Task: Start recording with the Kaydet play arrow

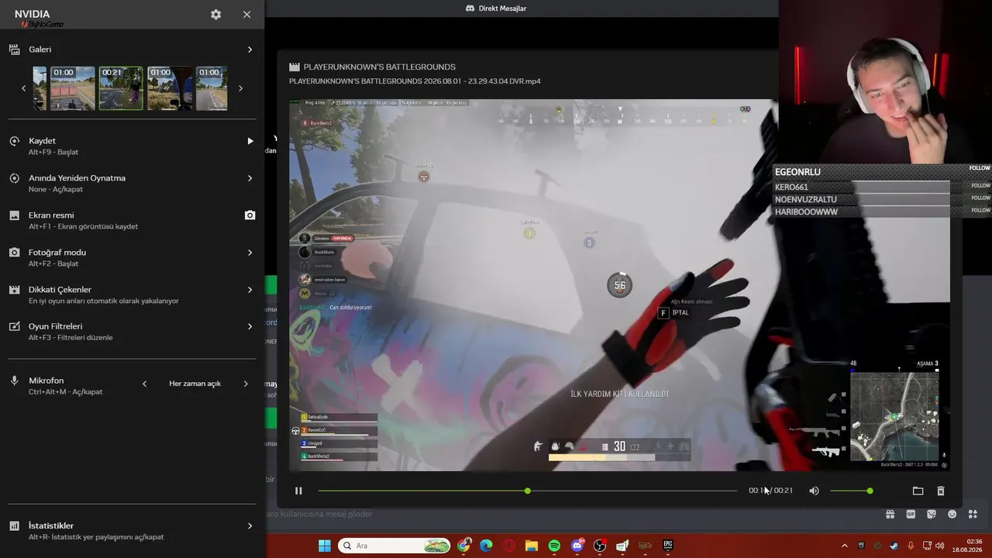Action: [250, 141]
